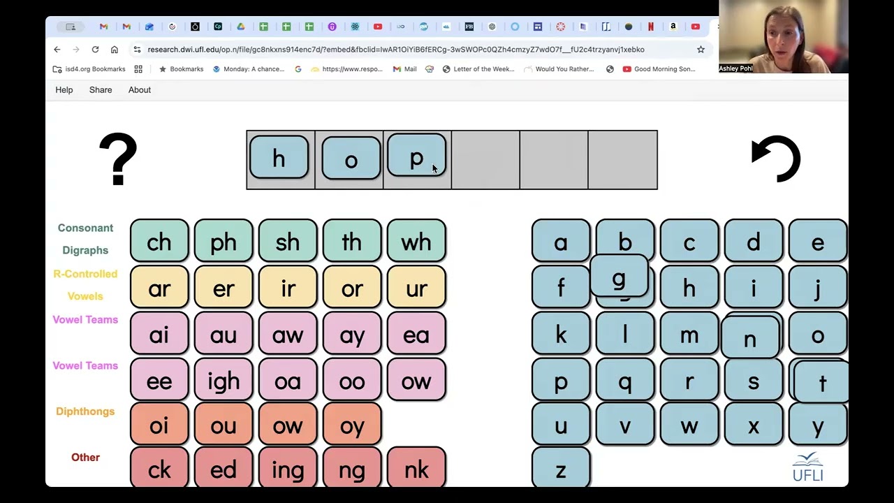Viewport: 894px width, 503px height.
Task: Select the 'sh' digraph tile
Action: pyautogui.click(x=288, y=242)
